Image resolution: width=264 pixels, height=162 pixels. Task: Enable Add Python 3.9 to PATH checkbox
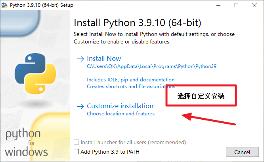click(76, 152)
